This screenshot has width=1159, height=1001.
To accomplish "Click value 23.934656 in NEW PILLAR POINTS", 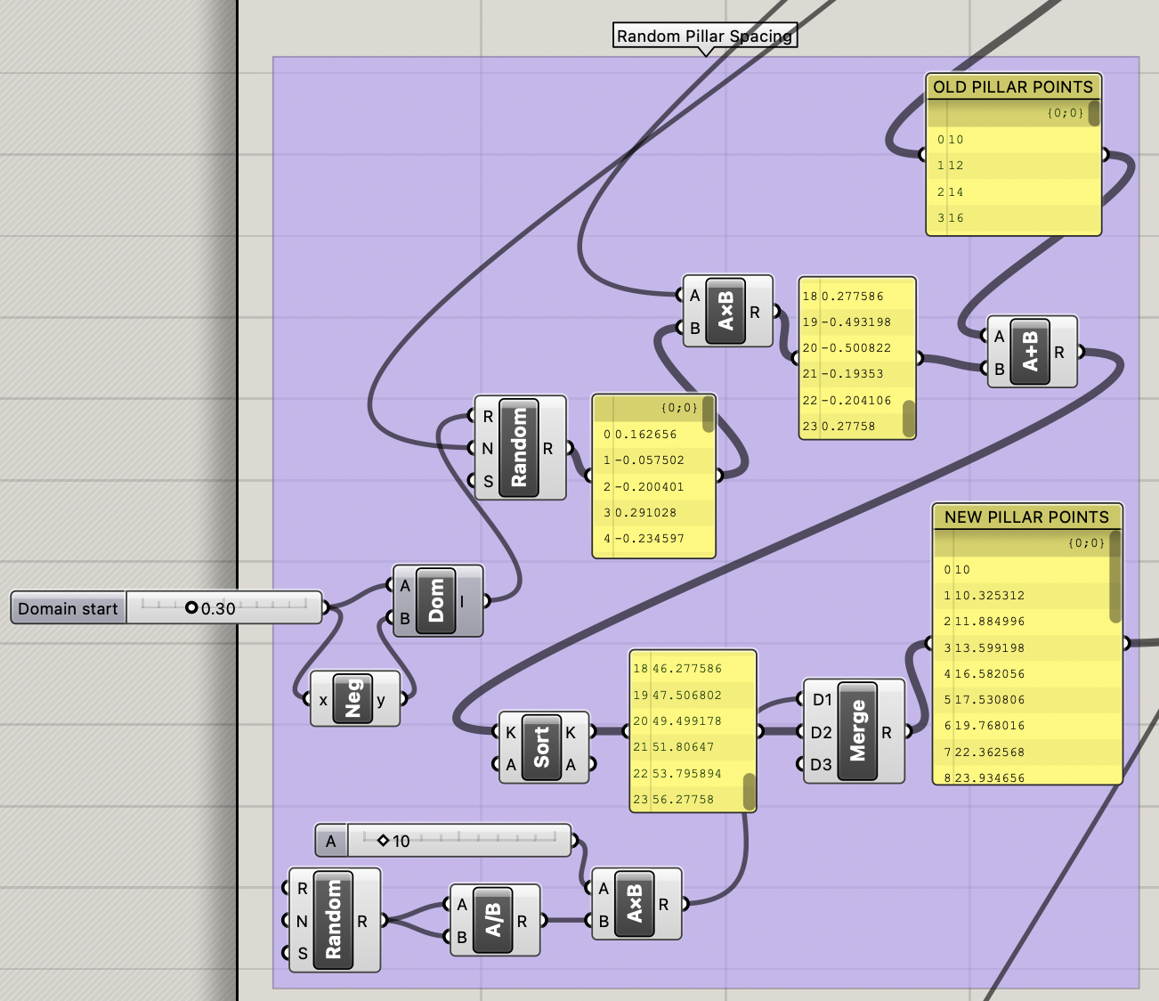I will (x=989, y=777).
